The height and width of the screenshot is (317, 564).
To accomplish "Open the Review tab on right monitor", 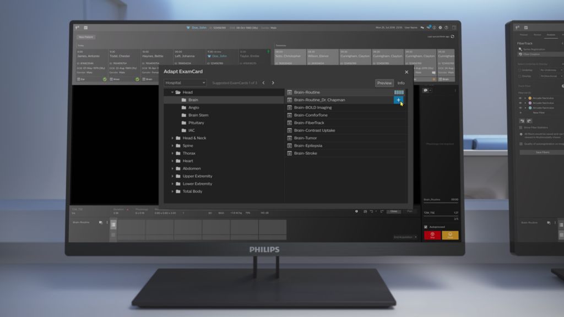I will coord(538,35).
